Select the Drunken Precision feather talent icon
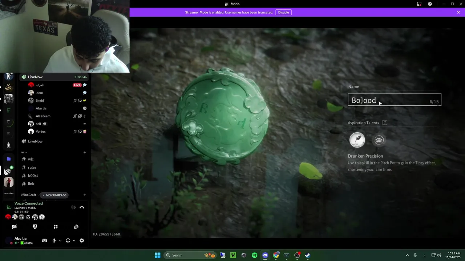Screen dimensions: 465x261 pos(357,140)
